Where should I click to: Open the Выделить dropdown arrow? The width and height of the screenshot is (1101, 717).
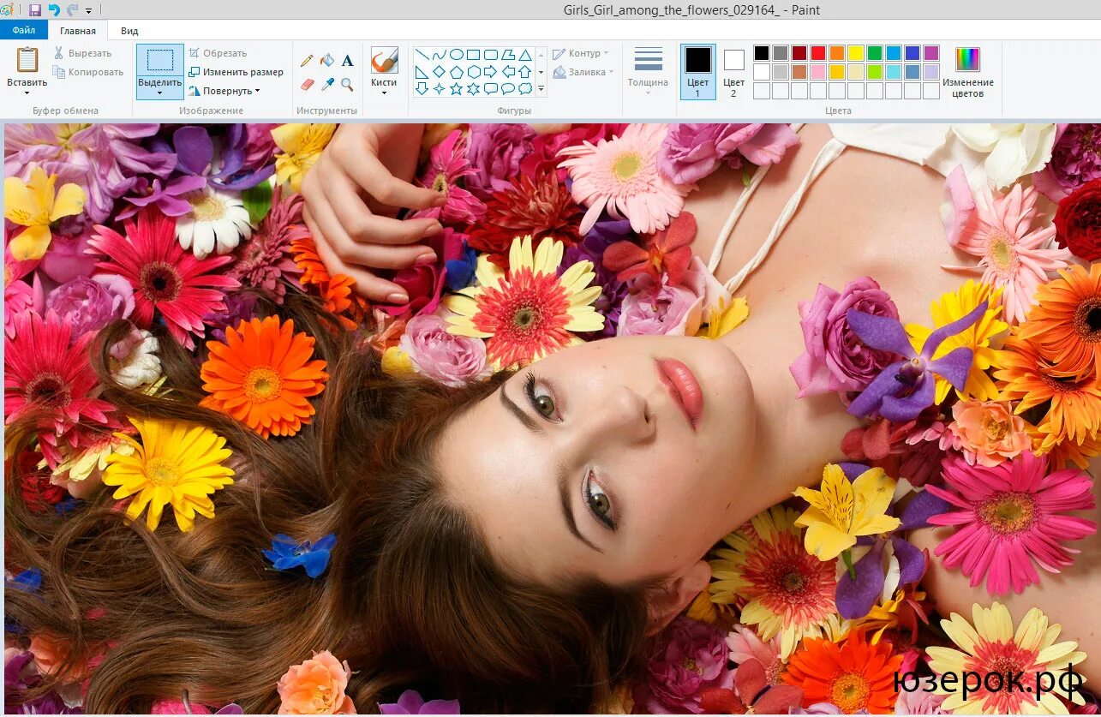pyautogui.click(x=159, y=93)
